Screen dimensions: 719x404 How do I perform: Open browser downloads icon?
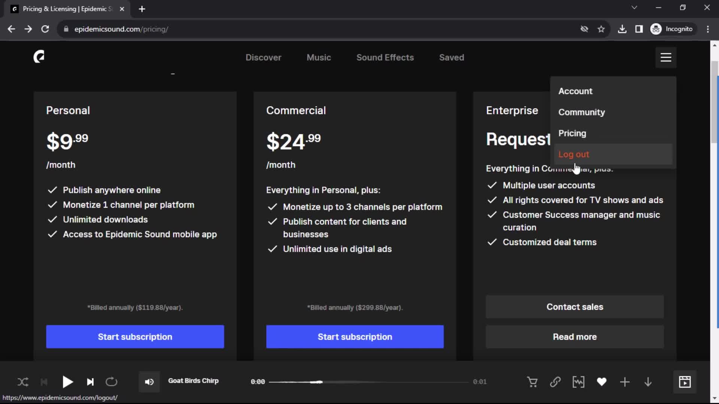coord(622,29)
